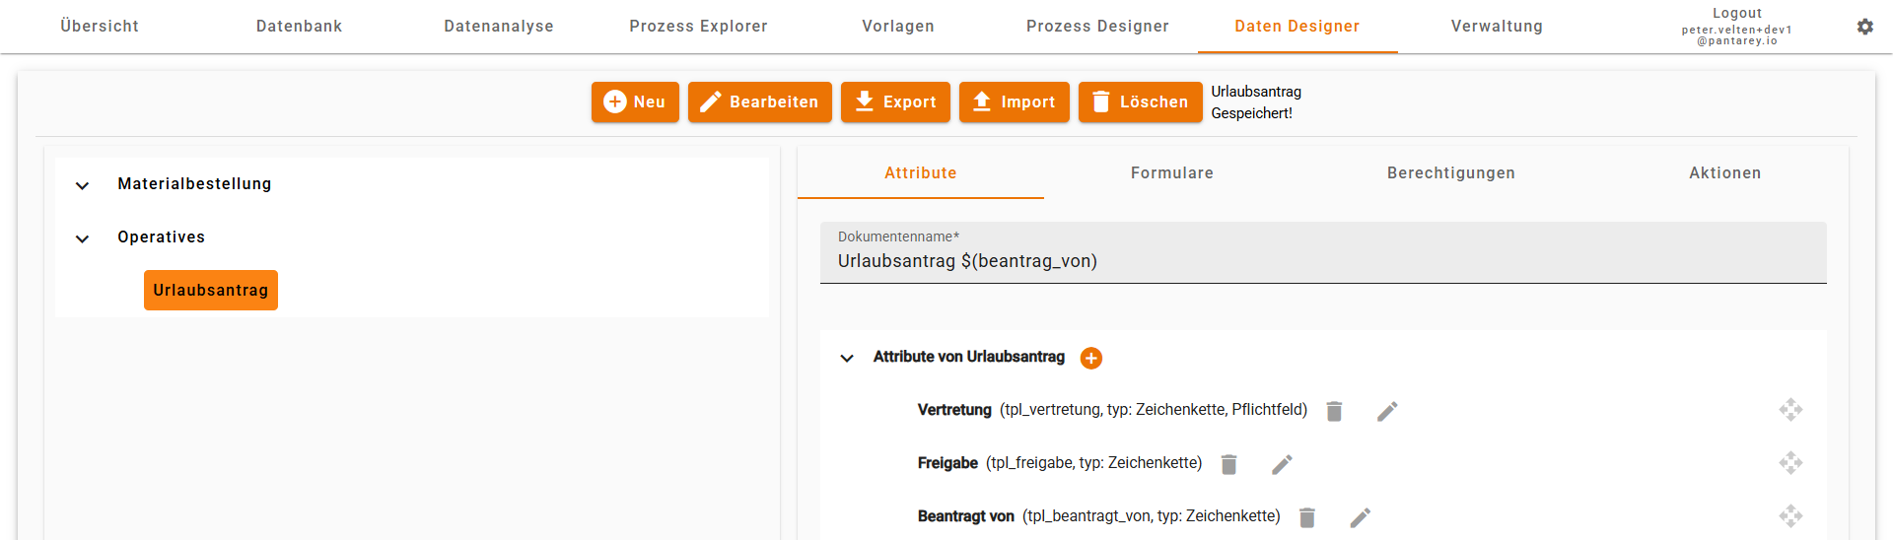Edit the Beantragt von attribute
Screen dimensions: 1893x540
pos(1361,517)
